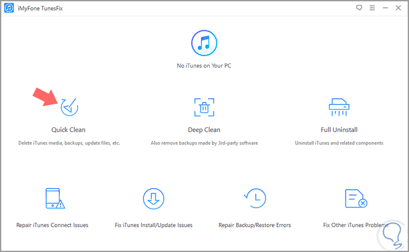Click Repair Backup/Restore Errors text

click(x=254, y=225)
